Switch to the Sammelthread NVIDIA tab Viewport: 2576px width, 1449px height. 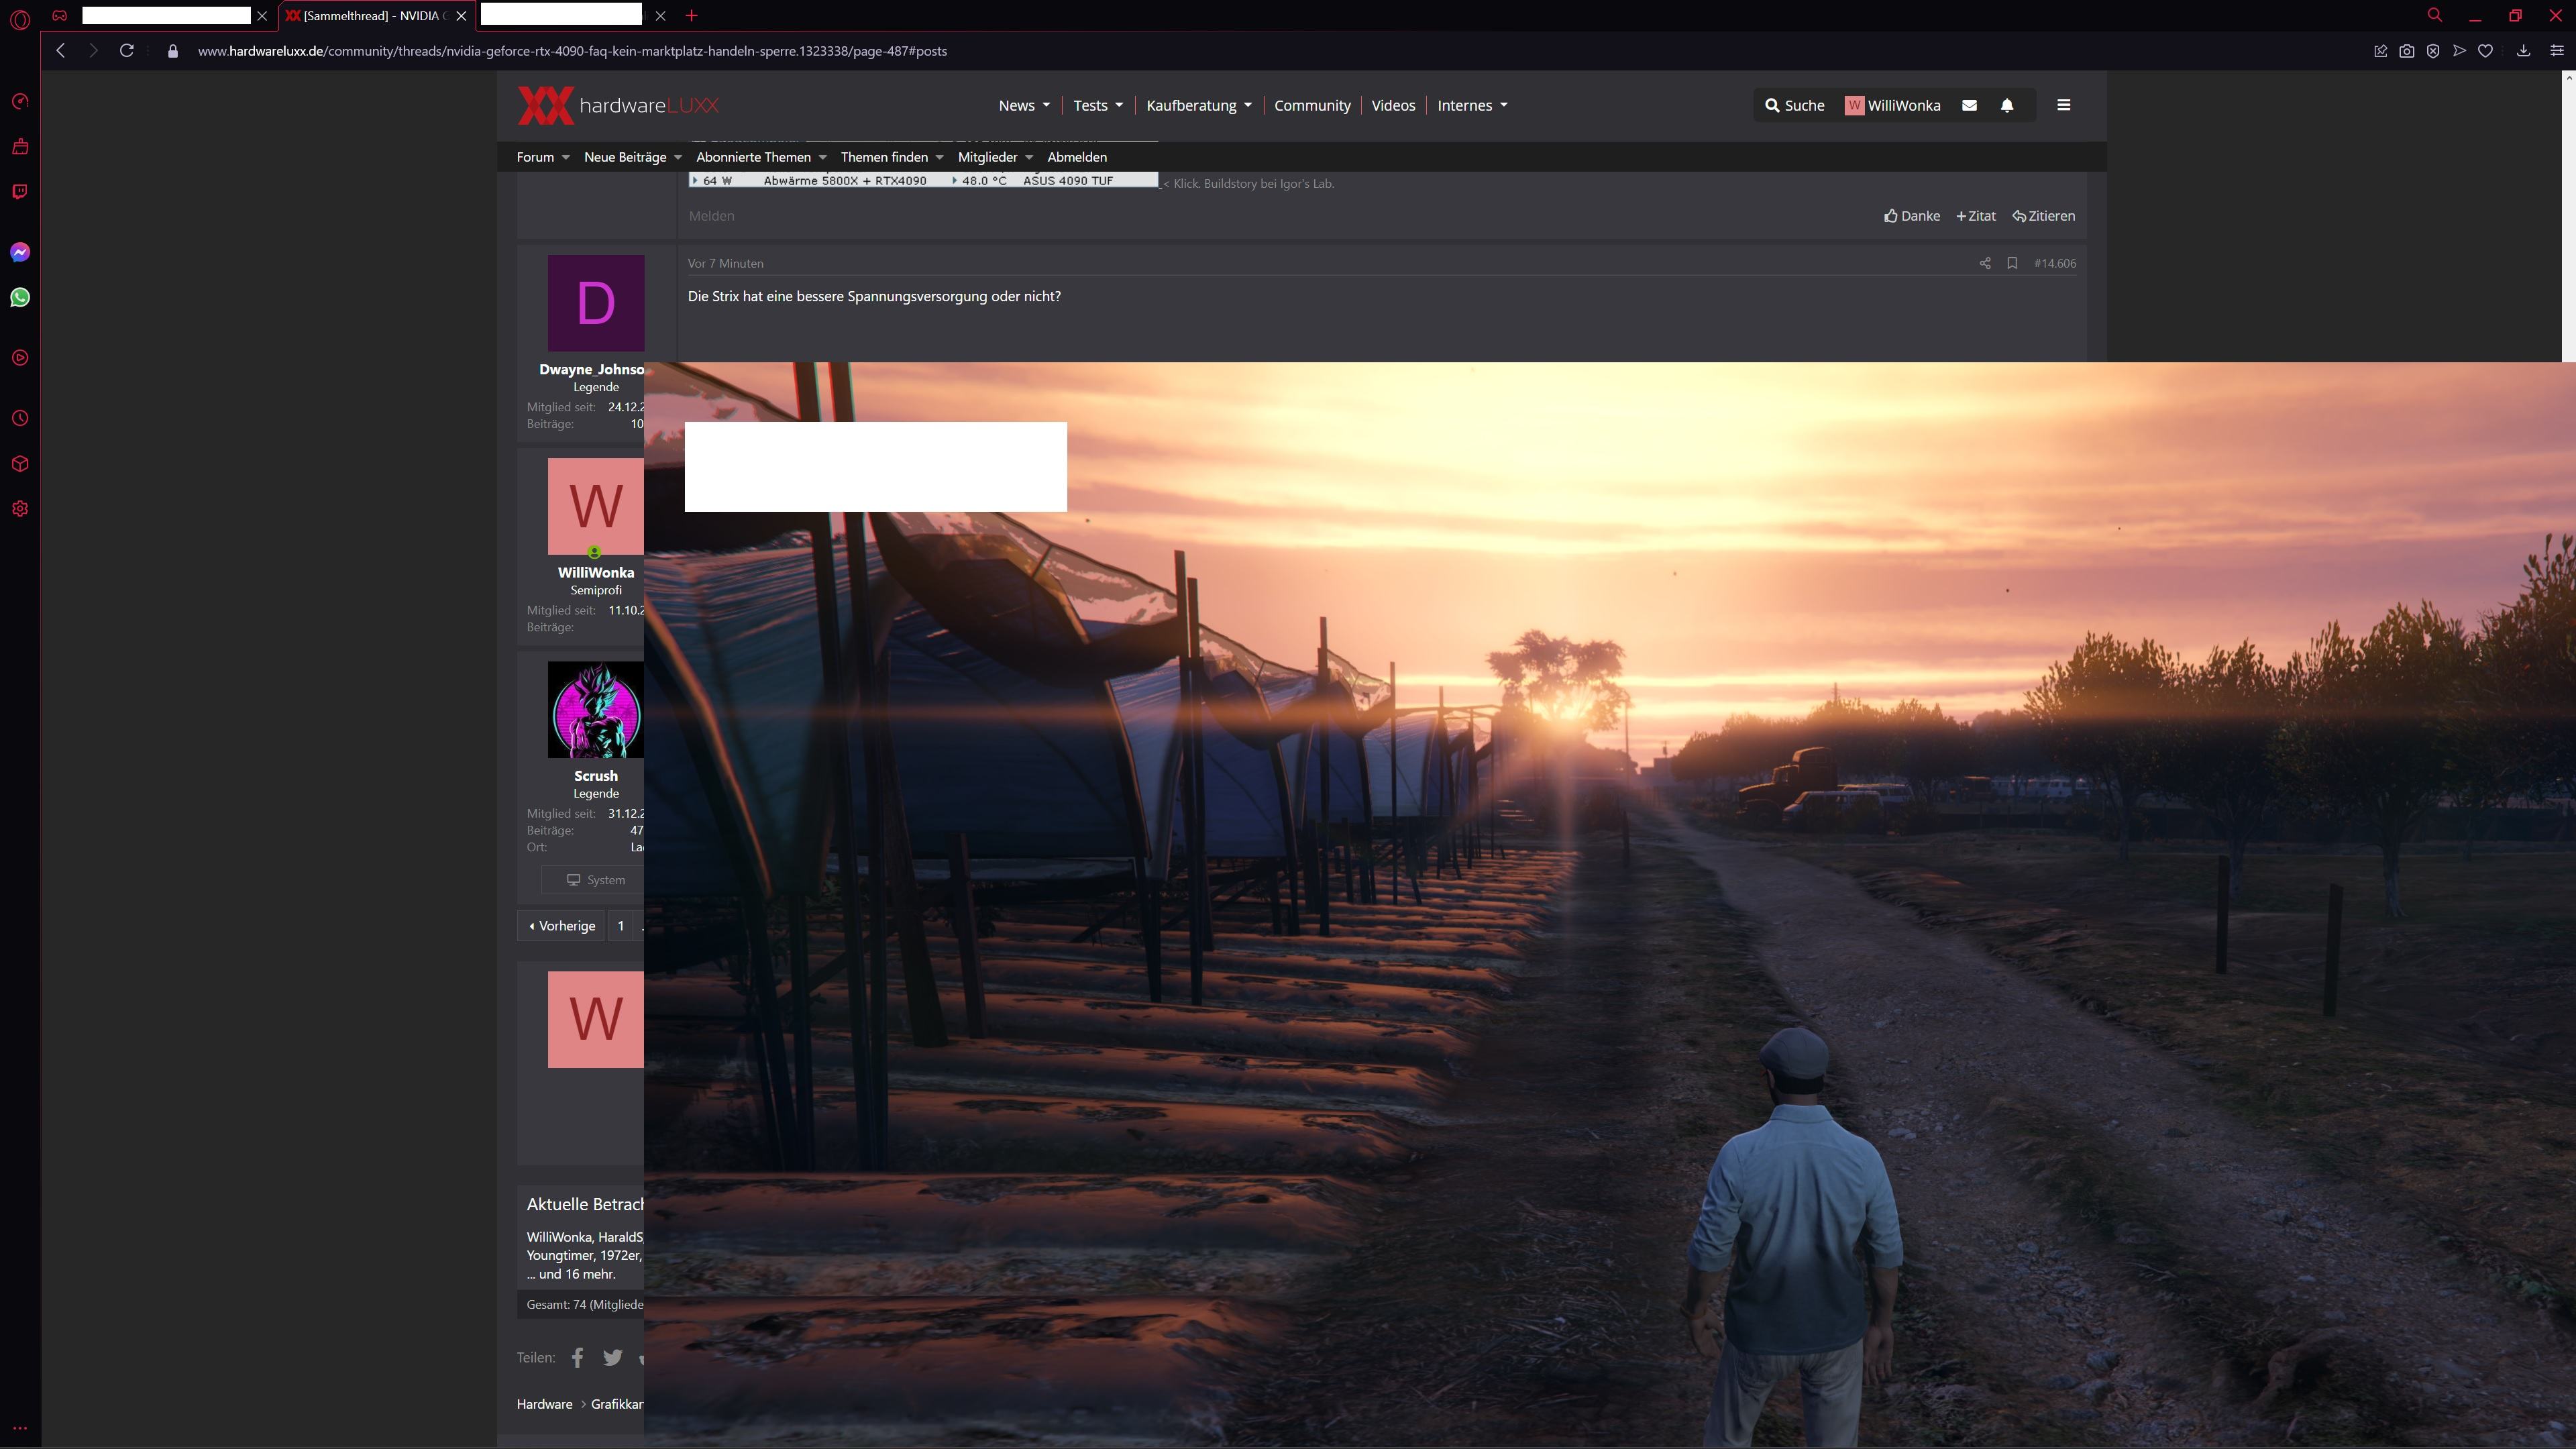coord(370,16)
